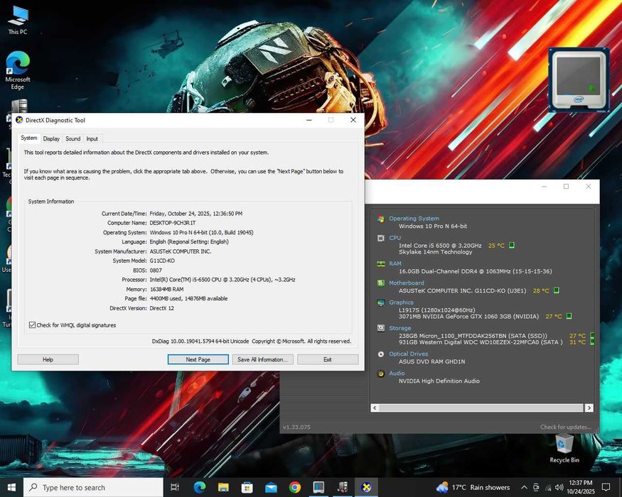Click the Speccy version text v1.33.075

(x=296, y=427)
